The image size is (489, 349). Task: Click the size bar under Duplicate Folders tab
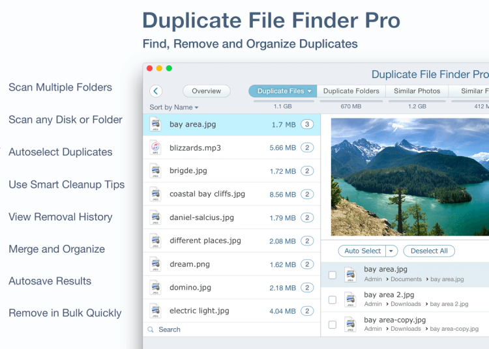click(x=351, y=101)
